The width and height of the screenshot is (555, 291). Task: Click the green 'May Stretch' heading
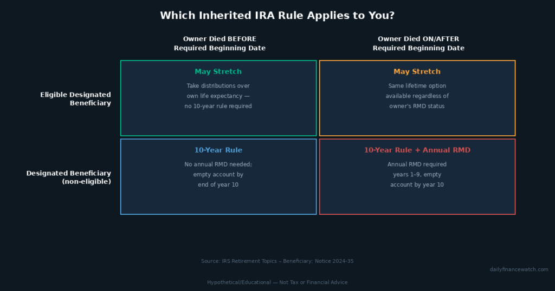tap(218, 72)
